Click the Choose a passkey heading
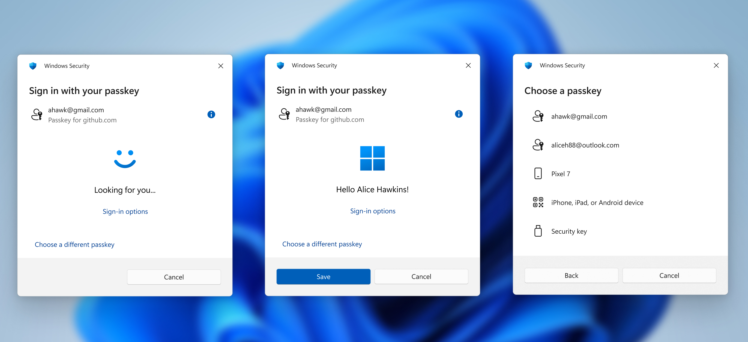 [x=563, y=91]
